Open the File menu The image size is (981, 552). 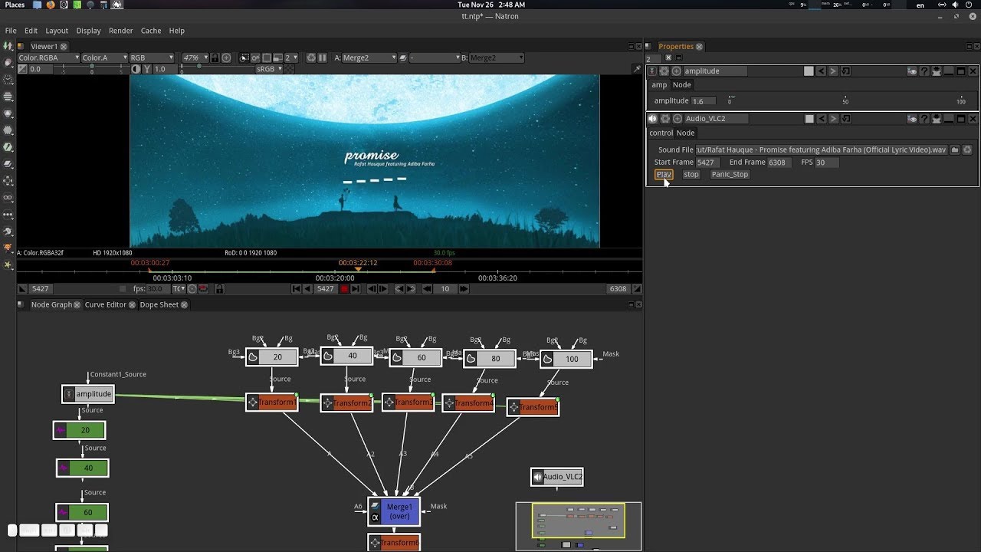tap(11, 31)
